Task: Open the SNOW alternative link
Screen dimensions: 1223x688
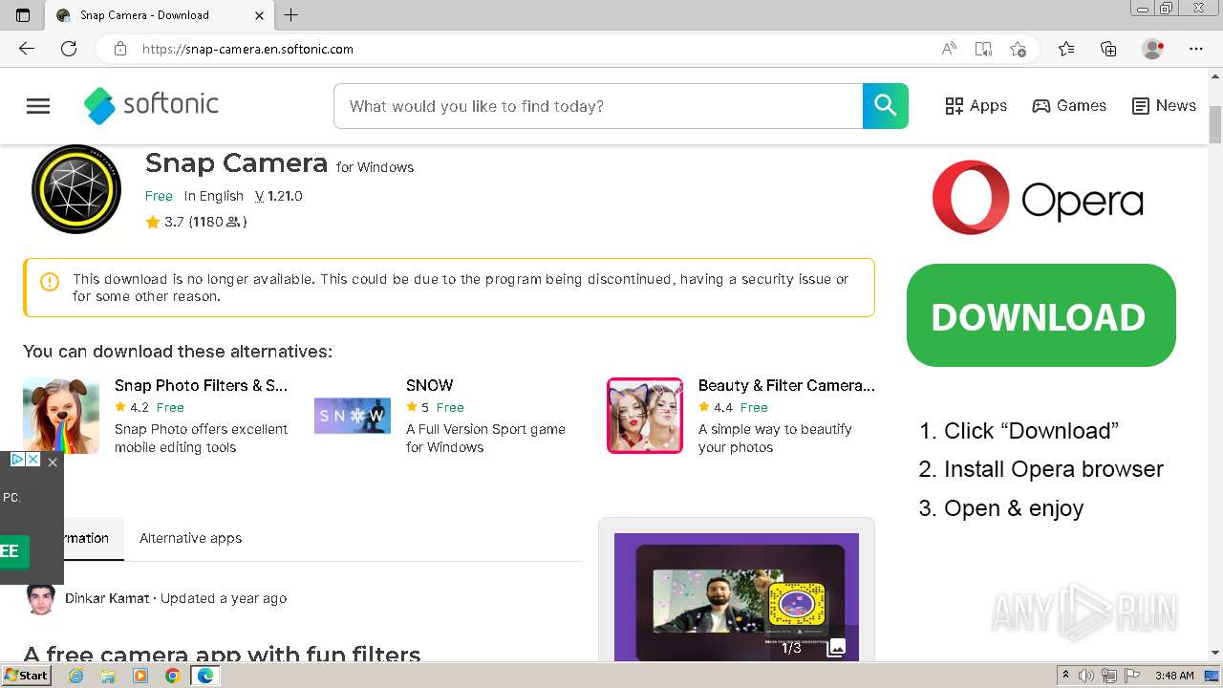Action: 429,385
